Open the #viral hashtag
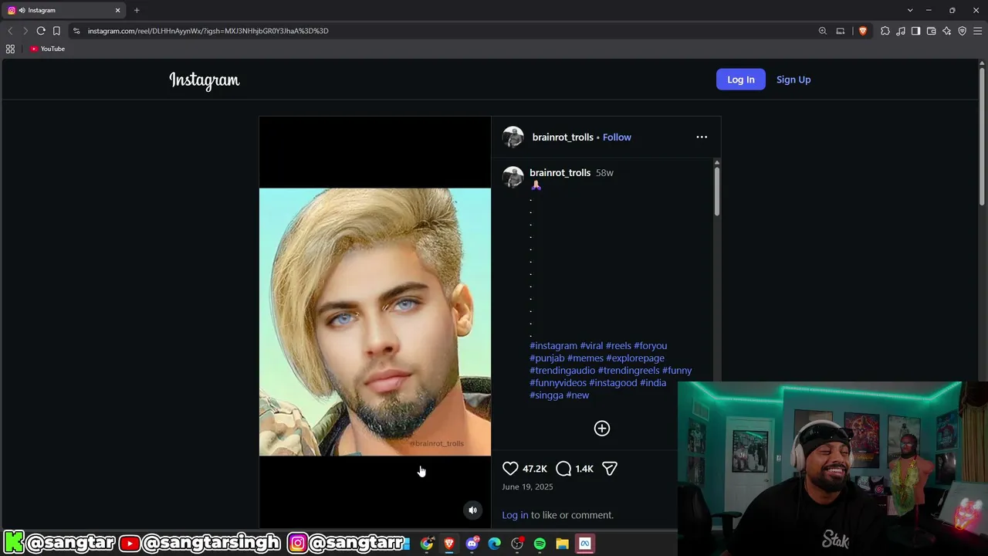The image size is (988, 556). 591,346
